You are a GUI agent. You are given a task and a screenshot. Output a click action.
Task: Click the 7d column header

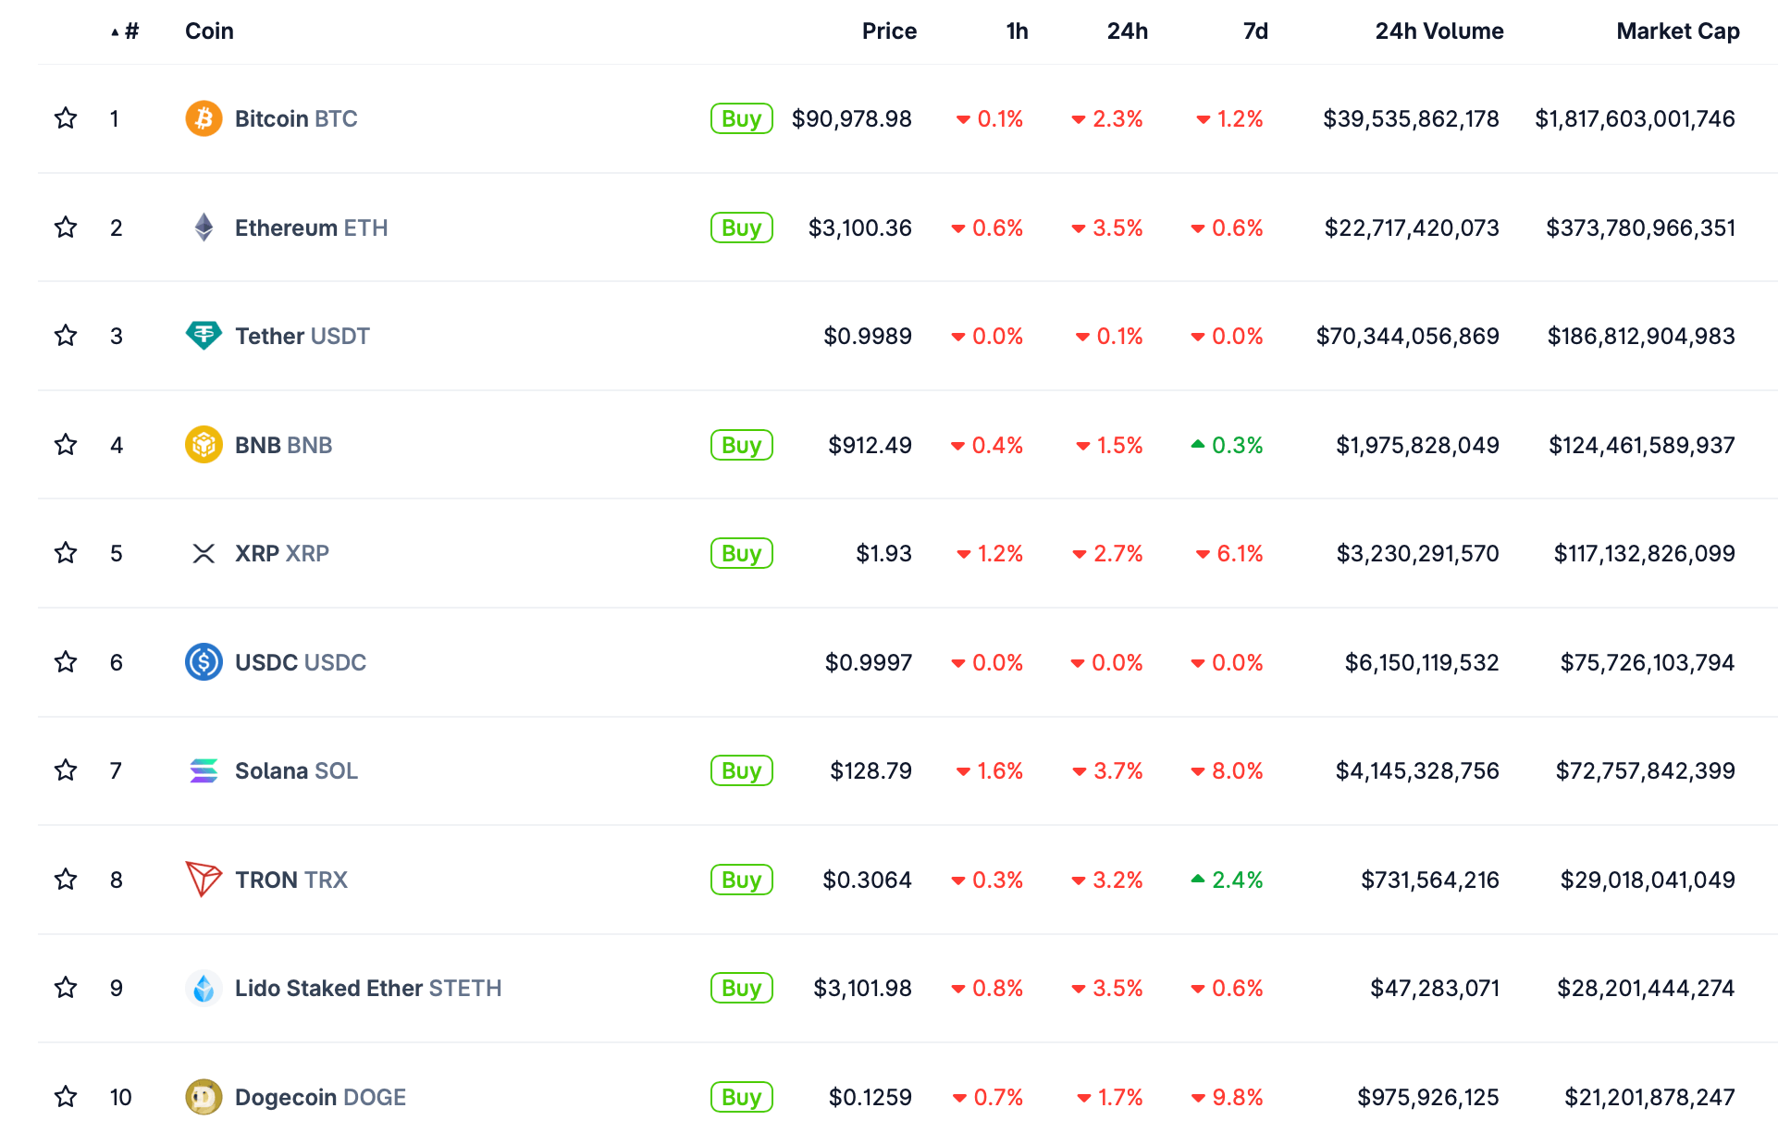tap(1254, 31)
